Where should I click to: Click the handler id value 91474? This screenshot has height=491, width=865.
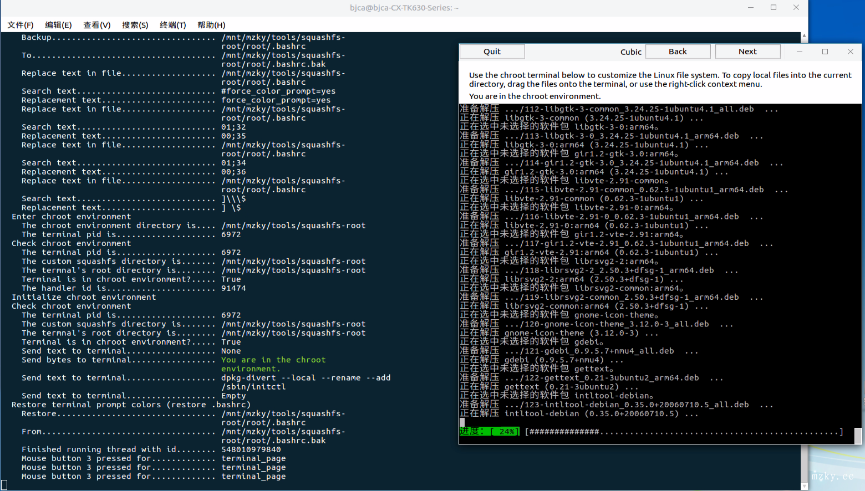[233, 288]
